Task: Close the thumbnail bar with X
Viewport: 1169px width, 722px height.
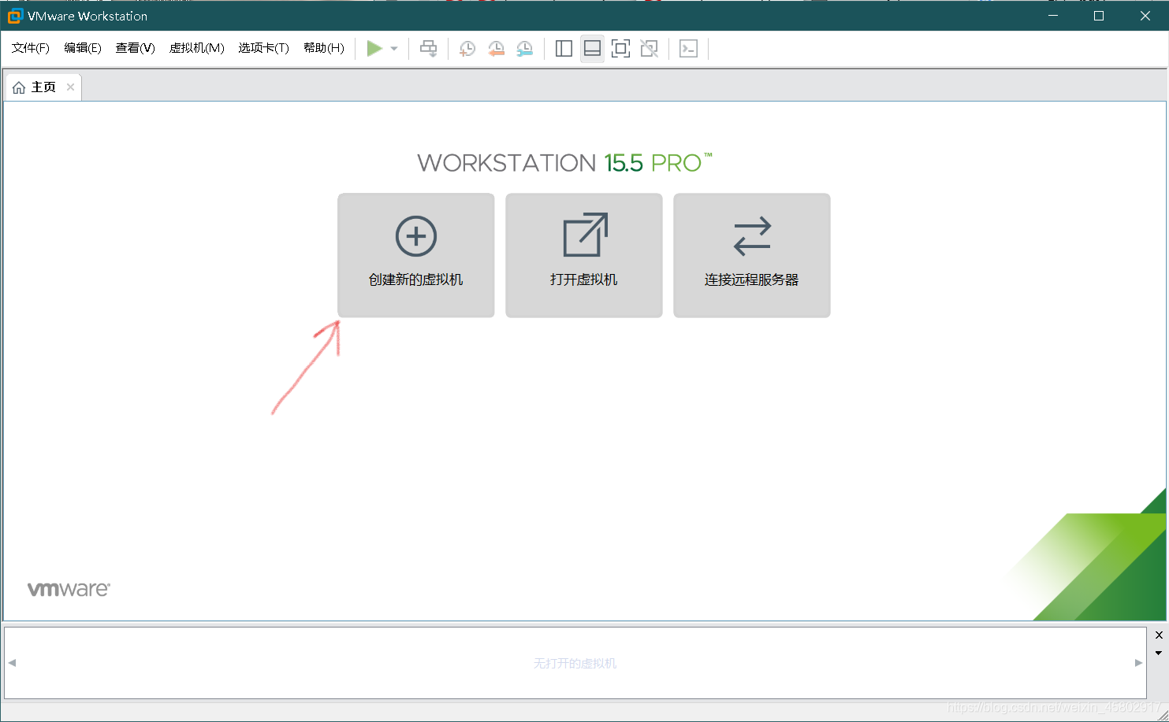Action: pyautogui.click(x=1159, y=635)
